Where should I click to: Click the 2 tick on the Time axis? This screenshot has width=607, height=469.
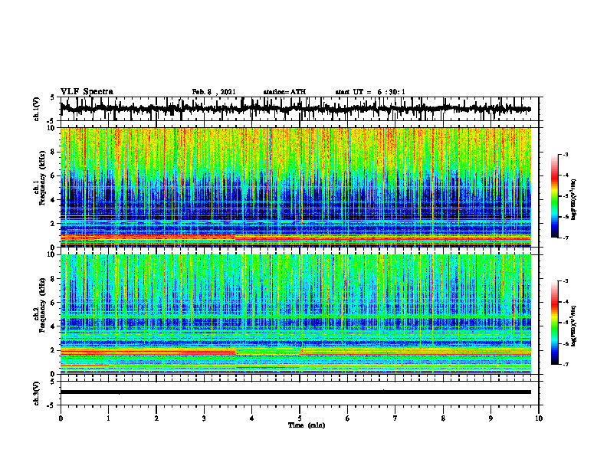(156, 418)
